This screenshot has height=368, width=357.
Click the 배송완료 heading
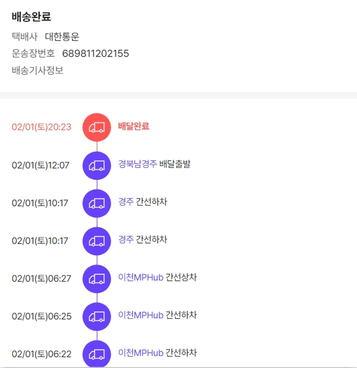coord(31,17)
